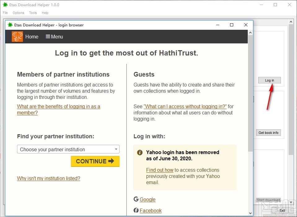
Task: Click the Log in button
Action: coord(269,80)
